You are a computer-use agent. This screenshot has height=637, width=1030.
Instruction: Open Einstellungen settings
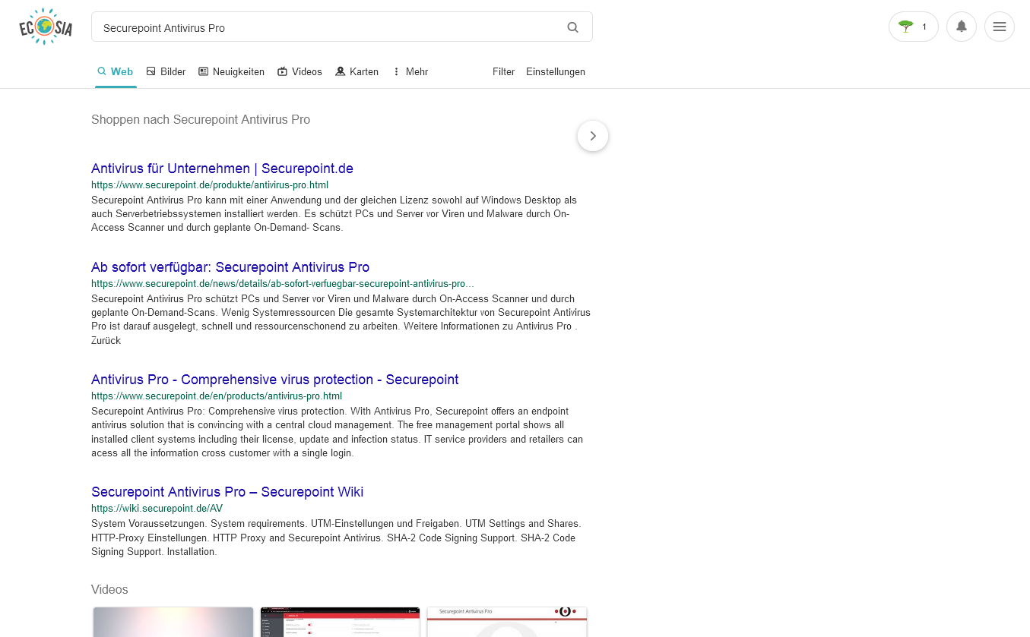point(556,71)
